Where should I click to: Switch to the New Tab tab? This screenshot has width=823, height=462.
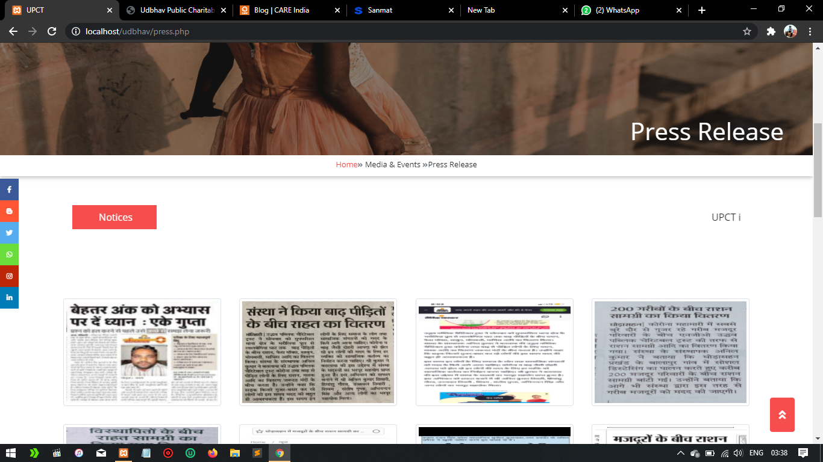518,10
